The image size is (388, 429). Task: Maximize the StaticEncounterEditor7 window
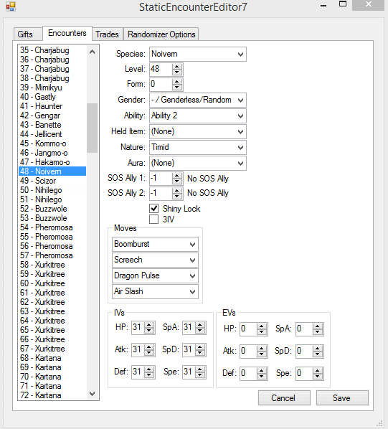coord(343,4)
